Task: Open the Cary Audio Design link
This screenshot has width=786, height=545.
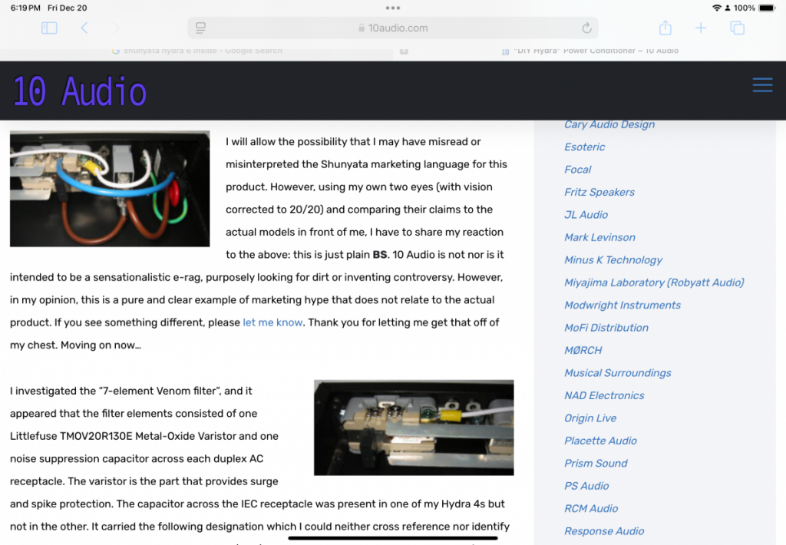Action: click(x=609, y=124)
